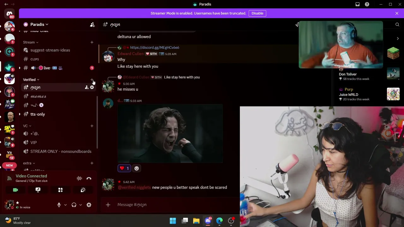Screen dimensions: 404x227
Task: Open Task View on the taskbar
Action: coord(185,221)
